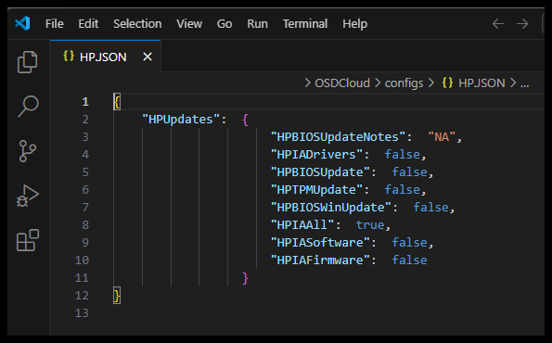Click the "HPIADrivers" key

coord(316,155)
